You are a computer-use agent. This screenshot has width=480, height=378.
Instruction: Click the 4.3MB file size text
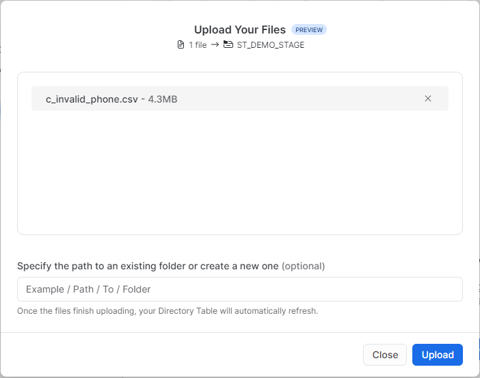pyautogui.click(x=163, y=99)
